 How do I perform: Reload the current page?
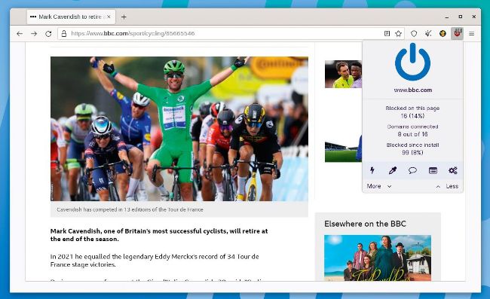click(48, 33)
